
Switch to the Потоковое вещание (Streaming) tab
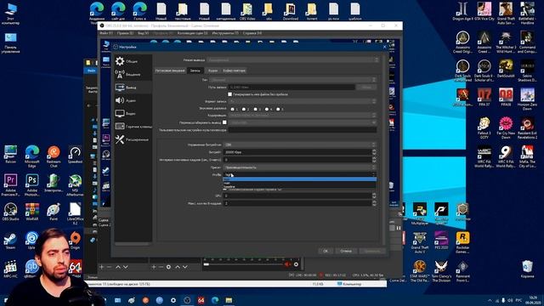click(170, 71)
